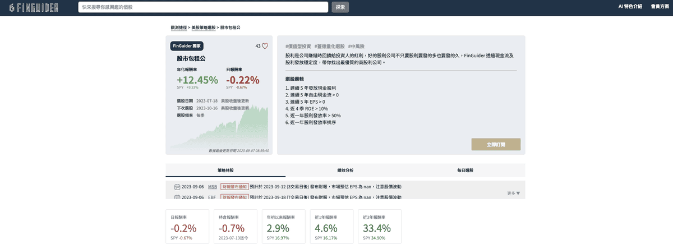The height and width of the screenshot is (249, 673).
Task: Open the MSB ticker link
Action: (x=212, y=187)
